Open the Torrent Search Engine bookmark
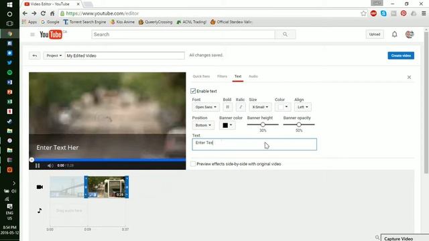The image size is (429, 241). [x=84, y=22]
